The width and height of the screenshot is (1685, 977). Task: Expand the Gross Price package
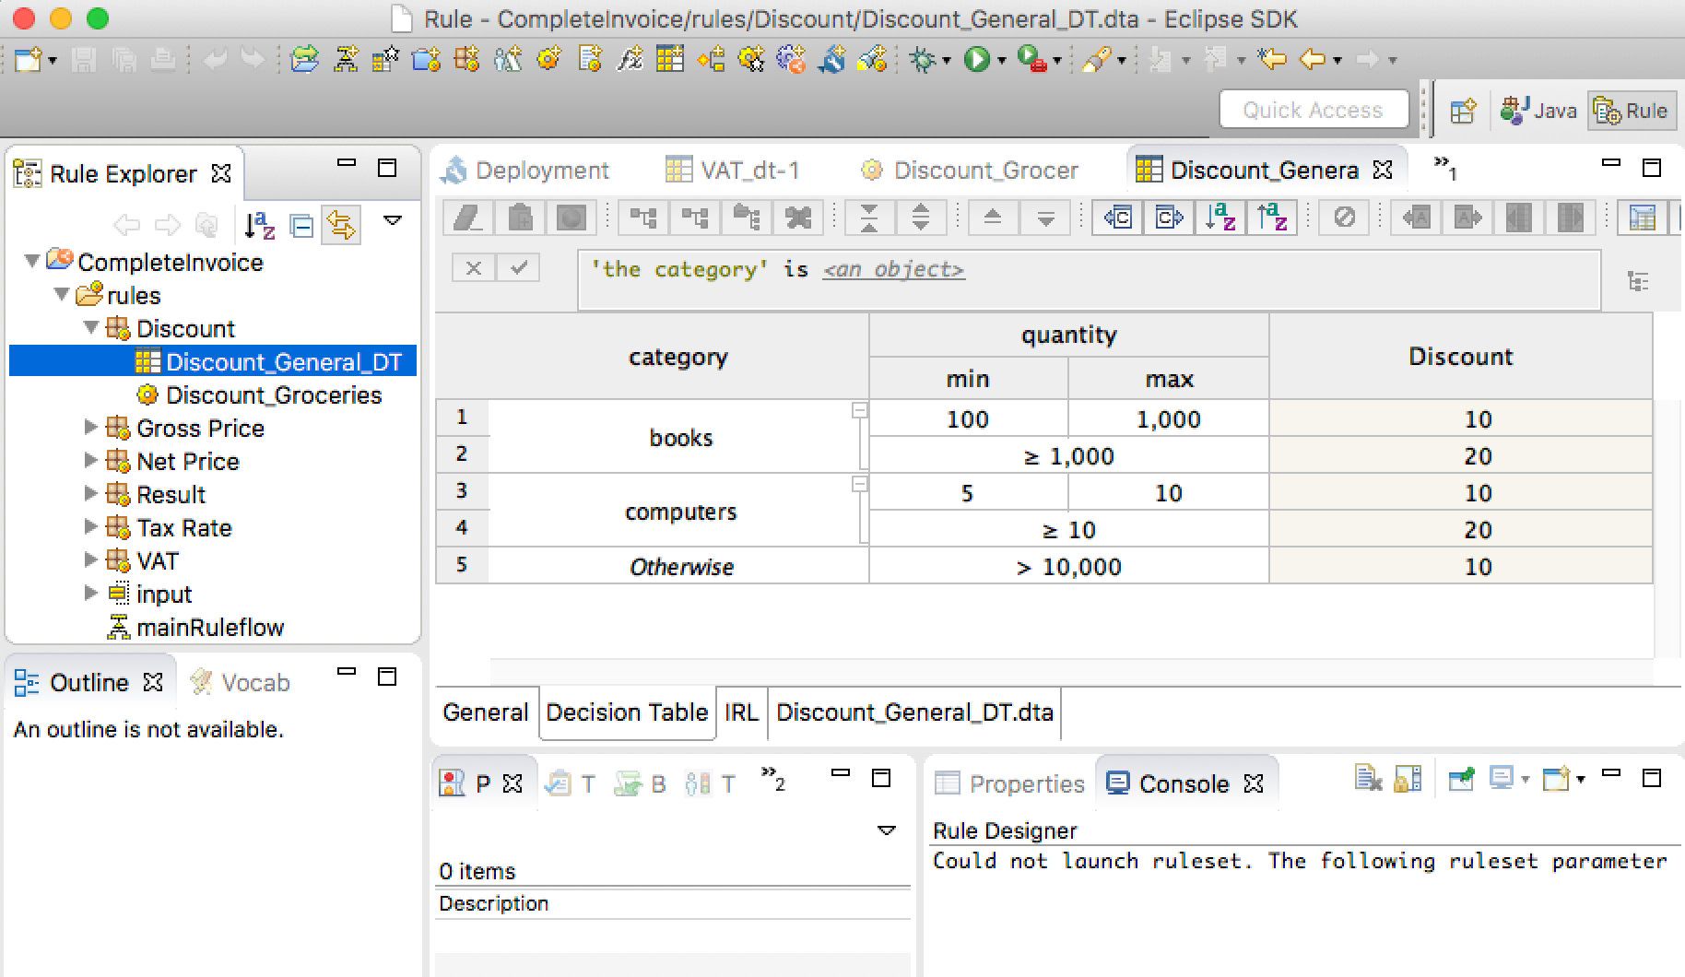coord(90,428)
